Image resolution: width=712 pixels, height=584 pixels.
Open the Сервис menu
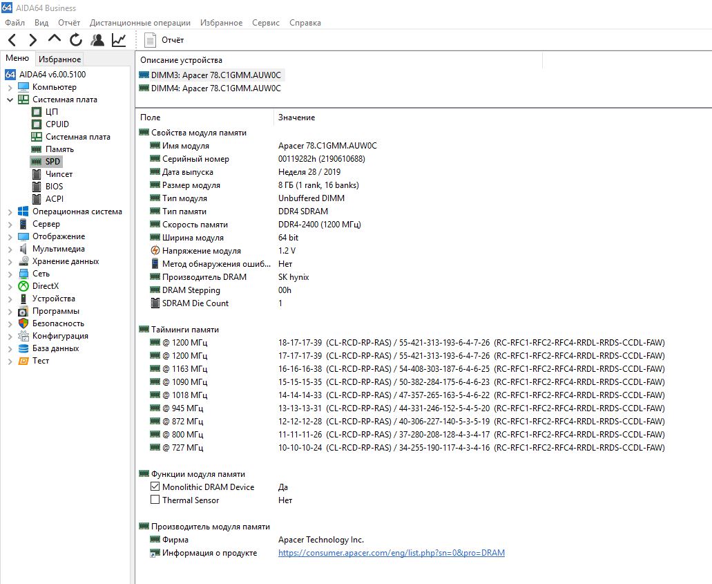(x=266, y=23)
